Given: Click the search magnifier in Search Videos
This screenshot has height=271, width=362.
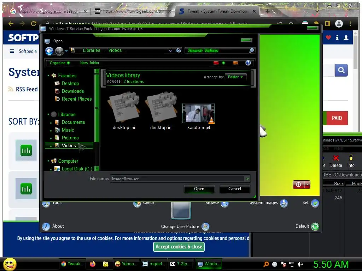Looking at the screenshot, I should [251, 50].
